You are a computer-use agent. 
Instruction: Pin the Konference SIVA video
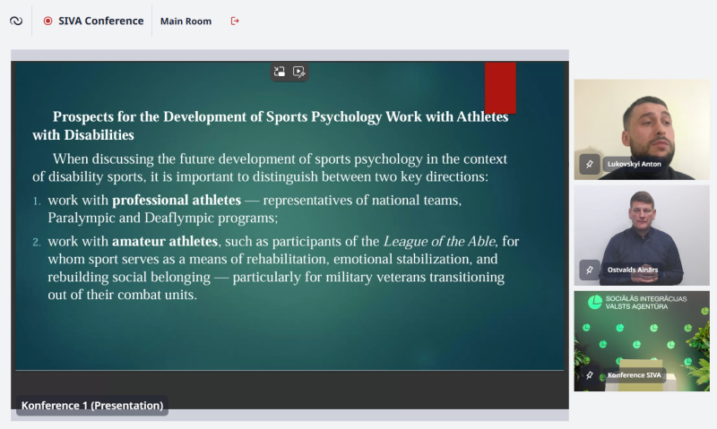(589, 374)
